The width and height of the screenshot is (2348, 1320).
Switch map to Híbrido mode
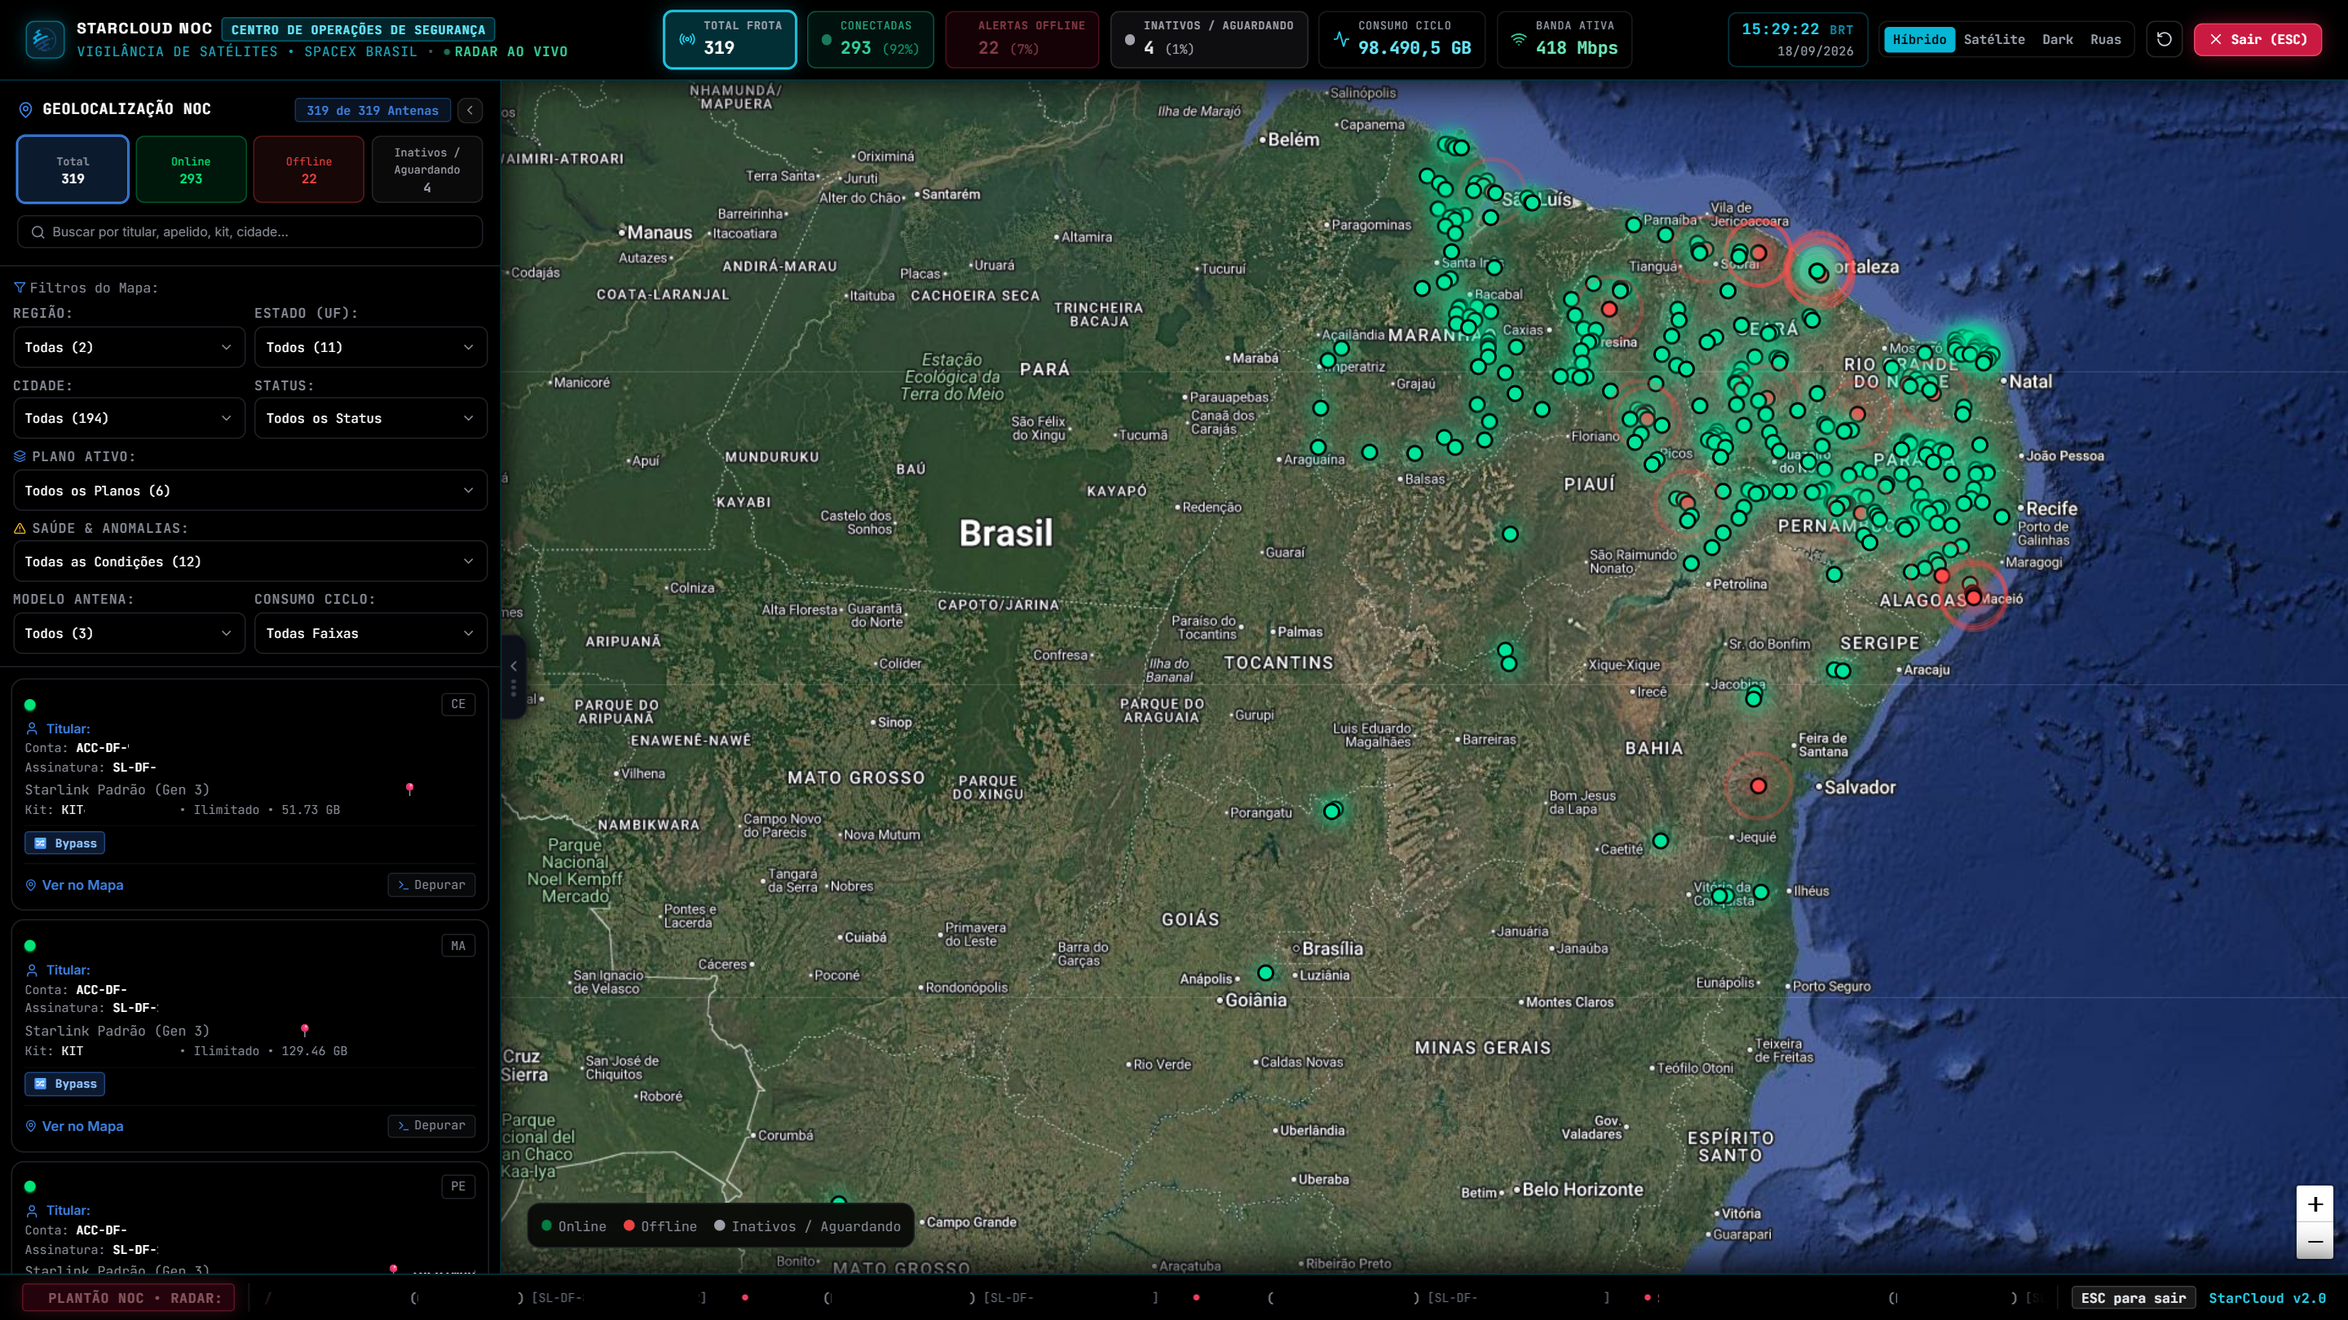coord(1918,39)
